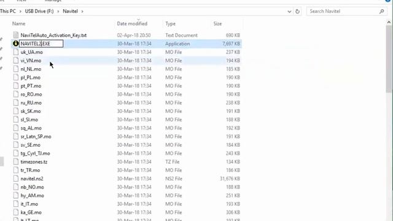Click the navitel.ns2 file name
This screenshot has height=221, width=393.
click(x=32, y=179)
